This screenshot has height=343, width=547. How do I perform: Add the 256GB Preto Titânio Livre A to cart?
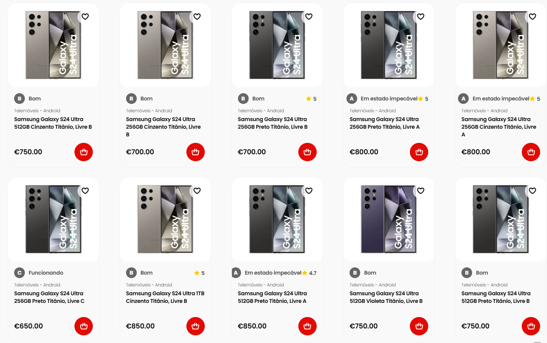point(419,152)
